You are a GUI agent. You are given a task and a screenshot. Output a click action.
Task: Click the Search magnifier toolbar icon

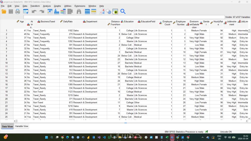pos(123,12)
